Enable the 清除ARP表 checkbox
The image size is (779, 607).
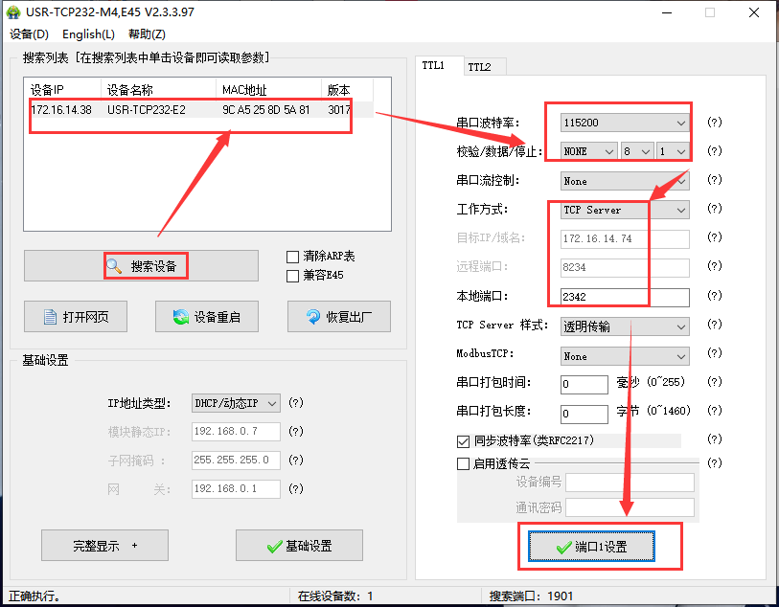[293, 257]
